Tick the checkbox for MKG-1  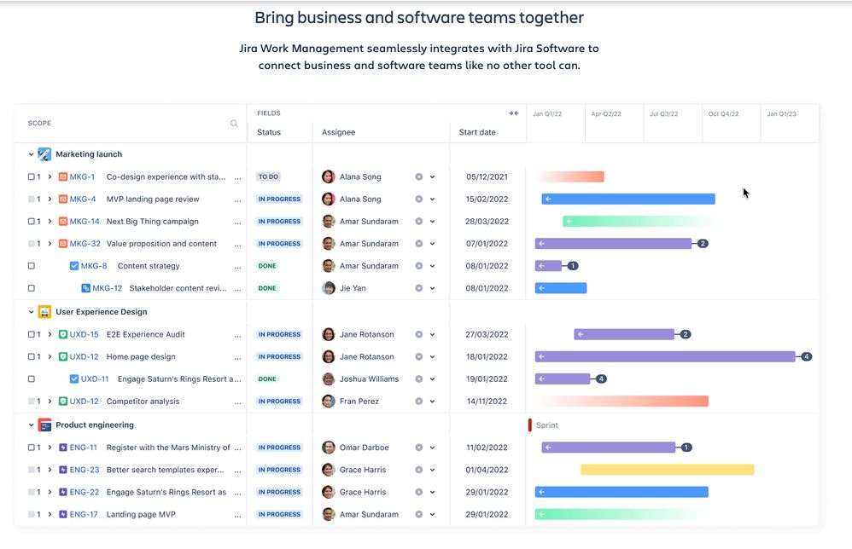(x=31, y=176)
